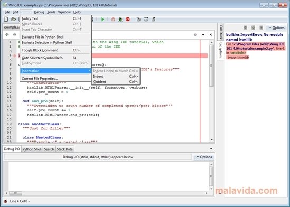Screen dimensions: 290x207
Task: Close the editor with the X icon
Action: (211, 34)
